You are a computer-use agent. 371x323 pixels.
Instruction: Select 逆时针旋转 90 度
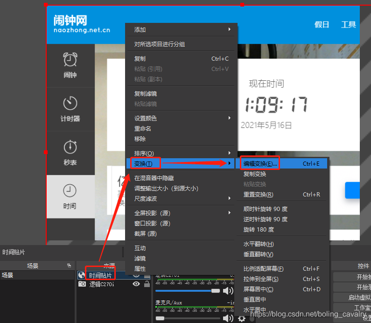(x=281, y=219)
